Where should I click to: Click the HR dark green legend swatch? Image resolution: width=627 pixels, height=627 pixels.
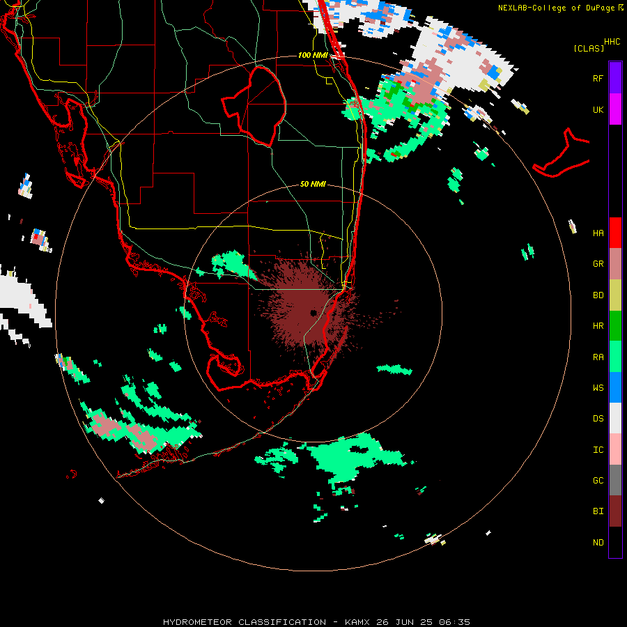coord(615,325)
